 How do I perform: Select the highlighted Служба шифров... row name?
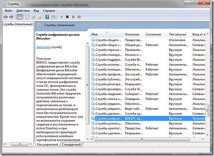pos(109,118)
